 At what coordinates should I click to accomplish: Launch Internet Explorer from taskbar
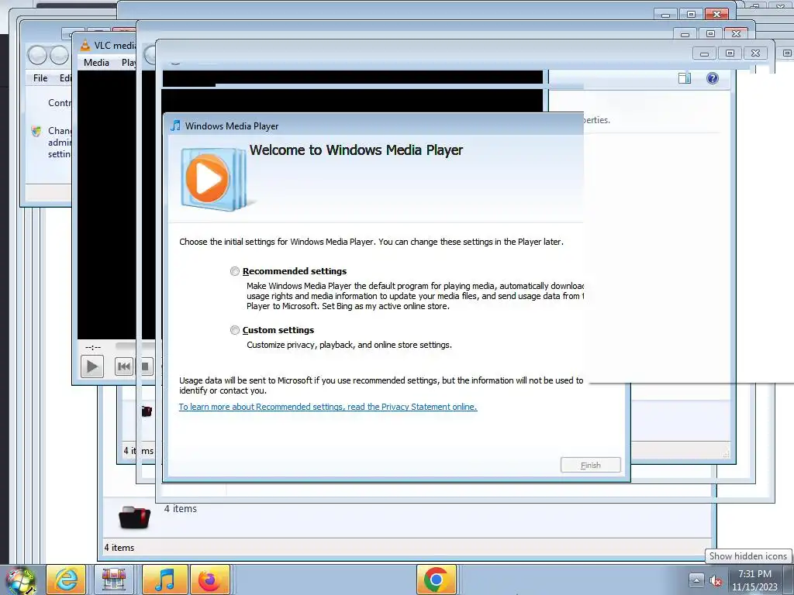click(x=66, y=580)
